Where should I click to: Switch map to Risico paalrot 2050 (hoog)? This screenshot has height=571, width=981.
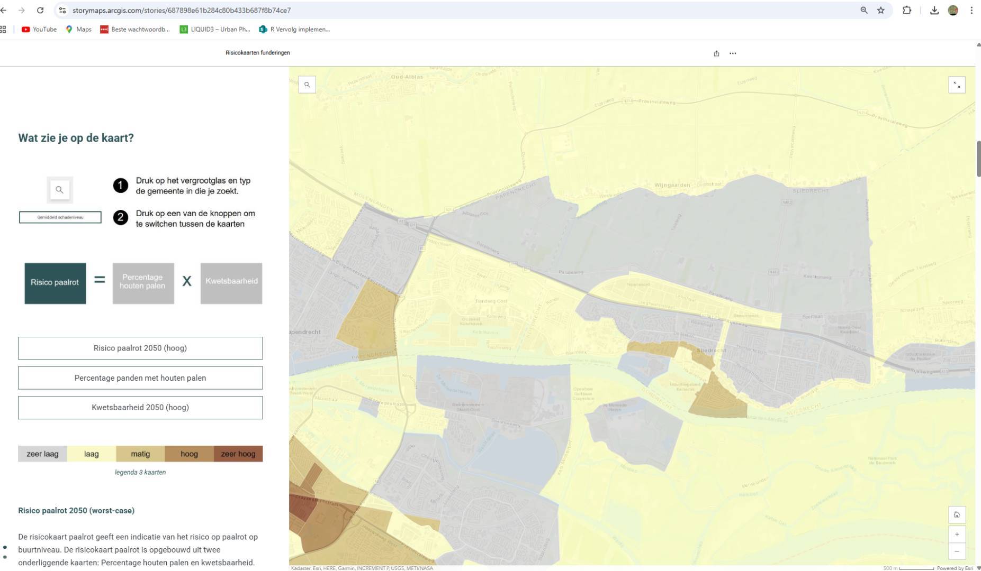(x=140, y=348)
